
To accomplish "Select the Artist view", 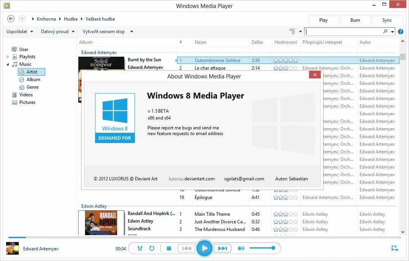I will 32,72.
